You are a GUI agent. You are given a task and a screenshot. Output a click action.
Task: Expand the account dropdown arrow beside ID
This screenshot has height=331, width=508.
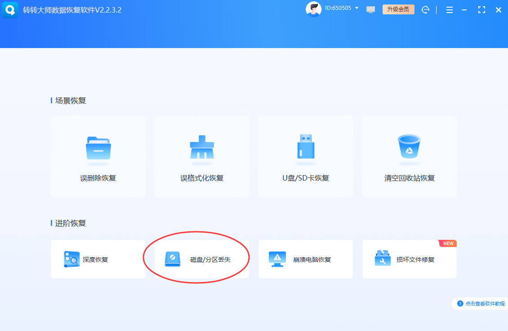[x=357, y=8]
